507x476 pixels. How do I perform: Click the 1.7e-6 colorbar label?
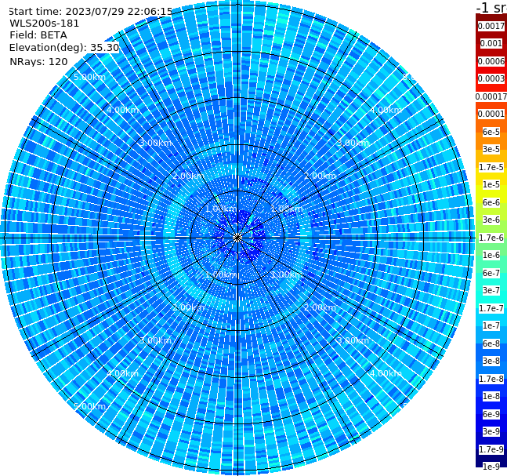point(491,238)
